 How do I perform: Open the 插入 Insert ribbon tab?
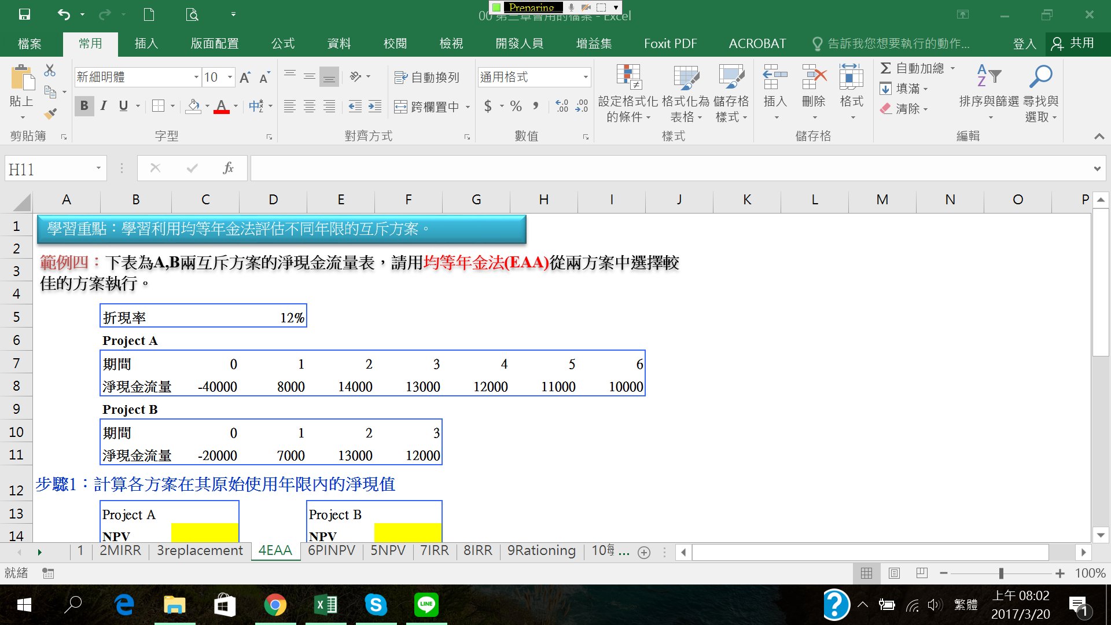[146, 43]
